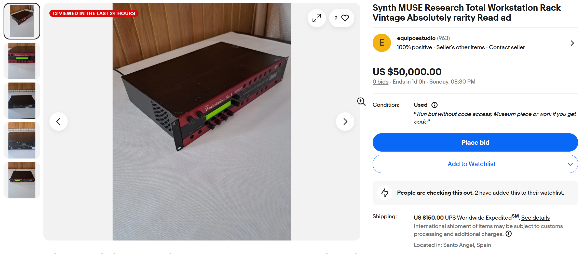
Task: Click the lightning bolt icon
Action: click(x=385, y=193)
